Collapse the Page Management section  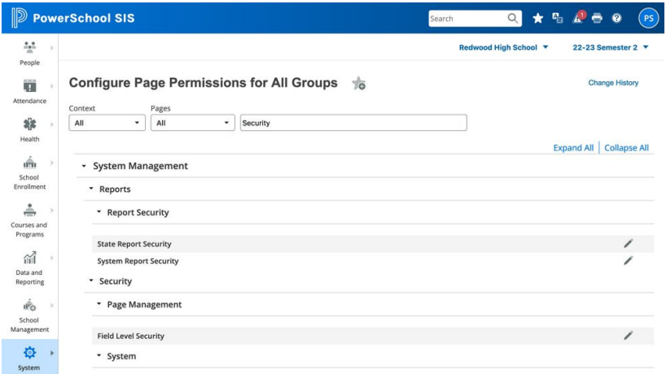(99, 304)
